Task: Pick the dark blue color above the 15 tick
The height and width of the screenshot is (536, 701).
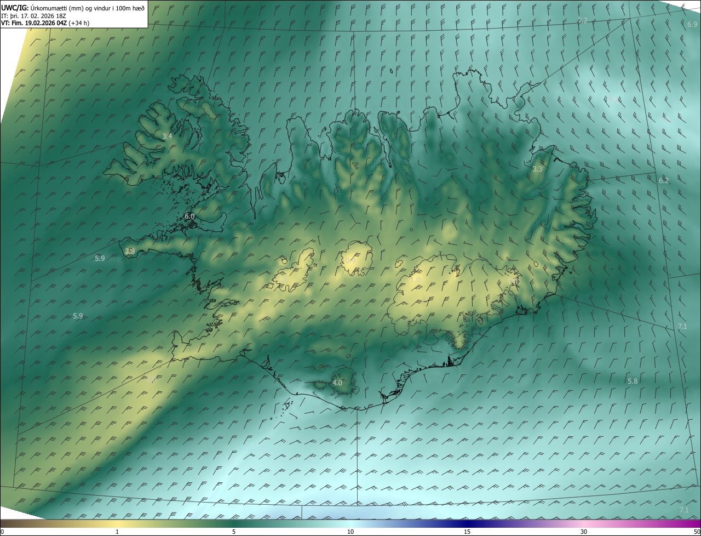Action: point(467,523)
